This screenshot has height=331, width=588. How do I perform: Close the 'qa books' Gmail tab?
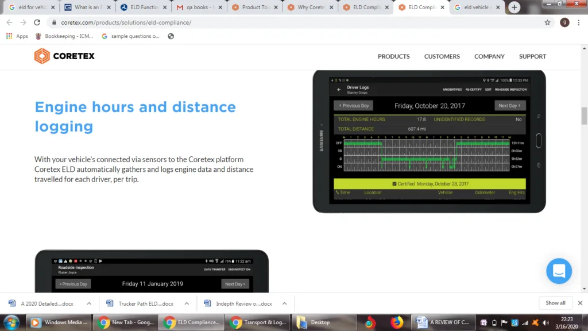[220, 7]
